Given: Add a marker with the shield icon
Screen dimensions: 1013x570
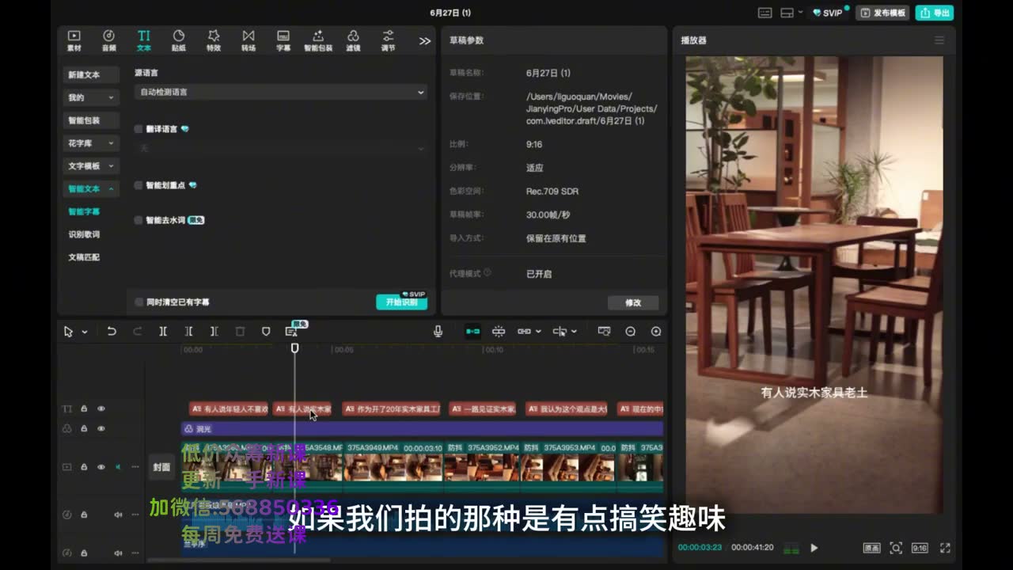Looking at the screenshot, I should coord(266,332).
